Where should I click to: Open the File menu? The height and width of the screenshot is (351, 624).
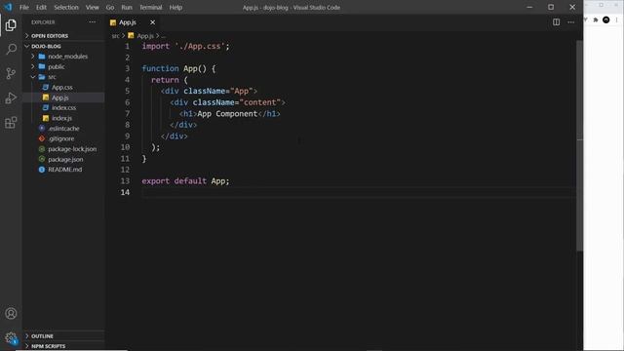click(x=24, y=7)
